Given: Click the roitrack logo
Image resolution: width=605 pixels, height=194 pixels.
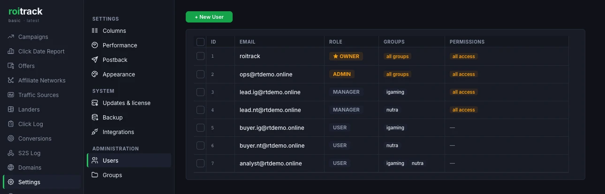Looking at the screenshot, I should coord(25,12).
